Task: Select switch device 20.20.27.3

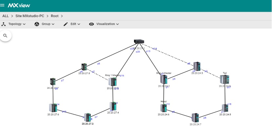Action: click(87, 118)
